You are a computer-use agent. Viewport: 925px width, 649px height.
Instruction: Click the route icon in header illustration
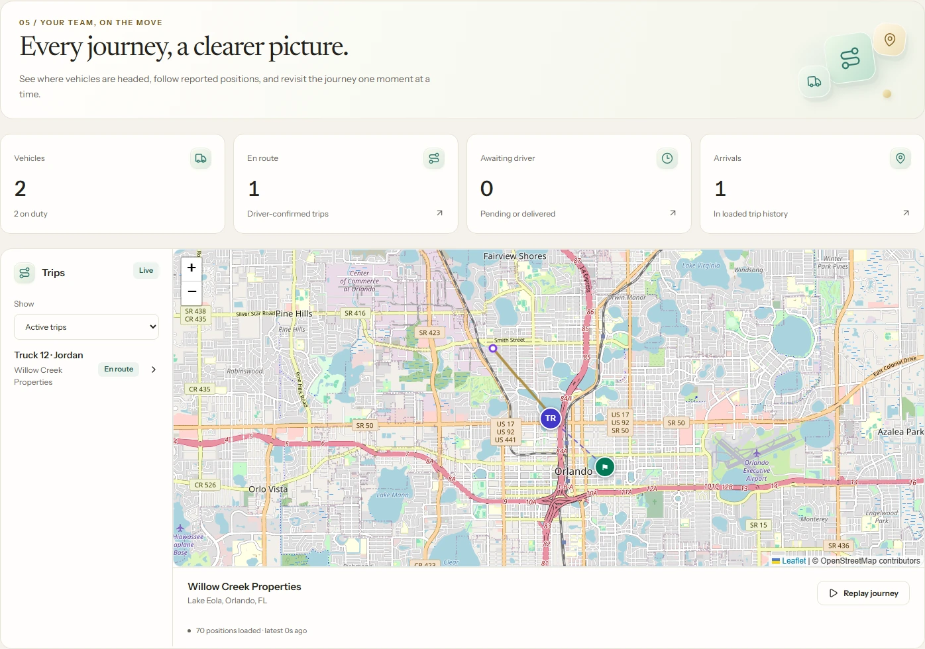[850, 58]
